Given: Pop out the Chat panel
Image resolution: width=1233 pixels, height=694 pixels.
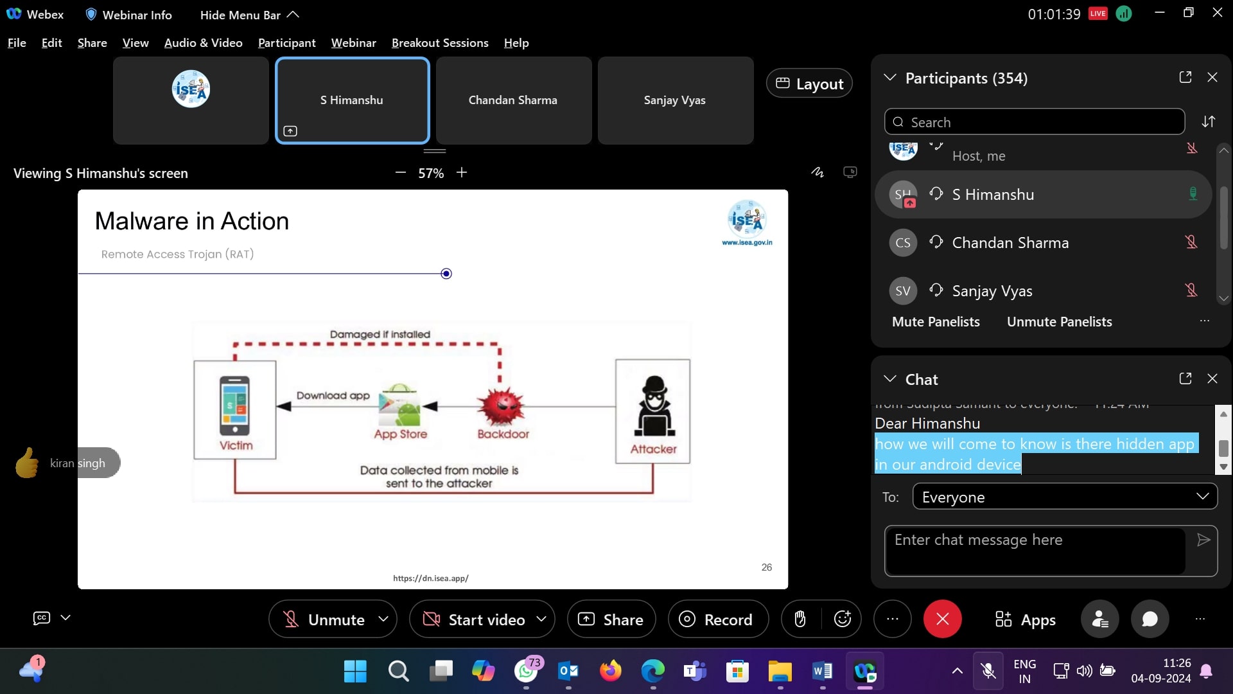Looking at the screenshot, I should (x=1185, y=378).
